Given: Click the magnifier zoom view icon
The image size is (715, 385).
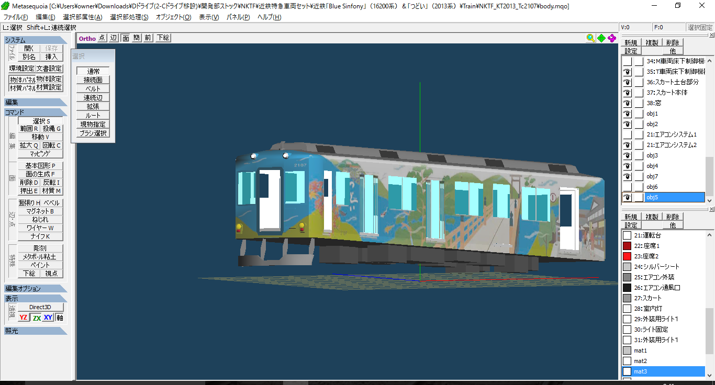Looking at the screenshot, I should click(x=590, y=38).
